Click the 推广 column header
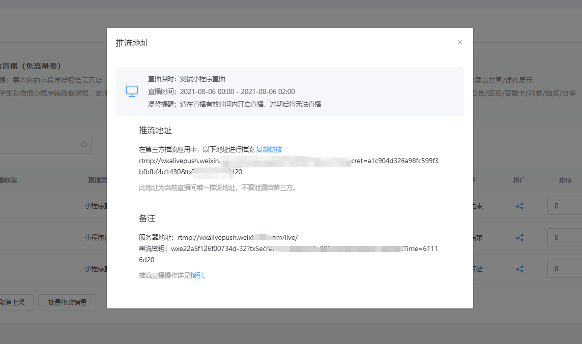This screenshot has height=344, width=582. (x=519, y=180)
